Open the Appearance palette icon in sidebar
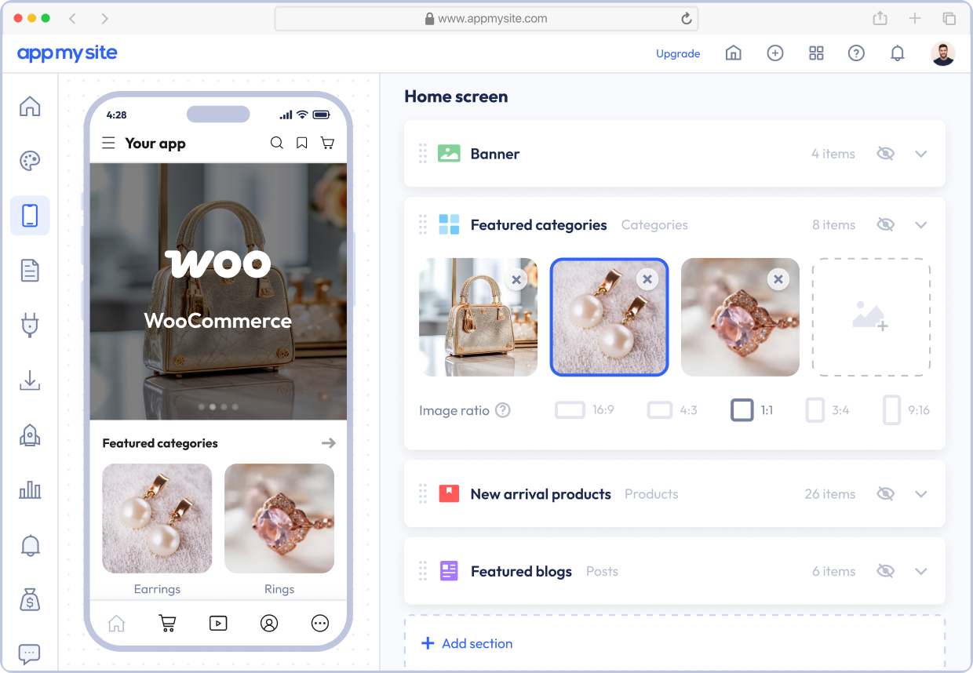The height and width of the screenshot is (673, 973). click(29, 161)
